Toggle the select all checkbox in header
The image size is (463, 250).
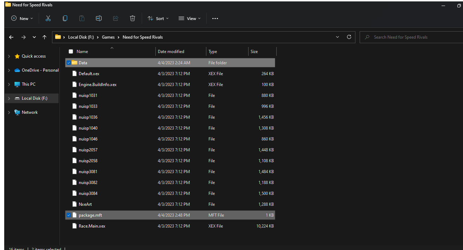click(x=71, y=51)
